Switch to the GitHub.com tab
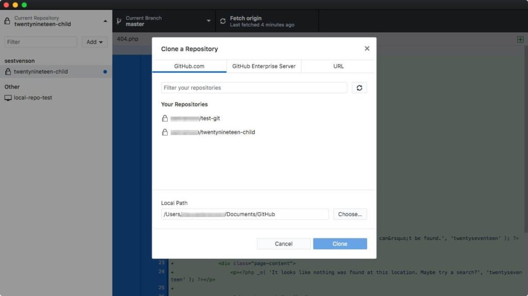 [x=189, y=66]
